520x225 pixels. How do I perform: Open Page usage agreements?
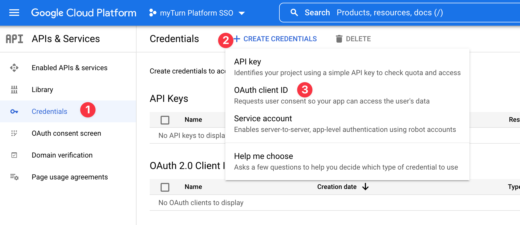(x=70, y=177)
